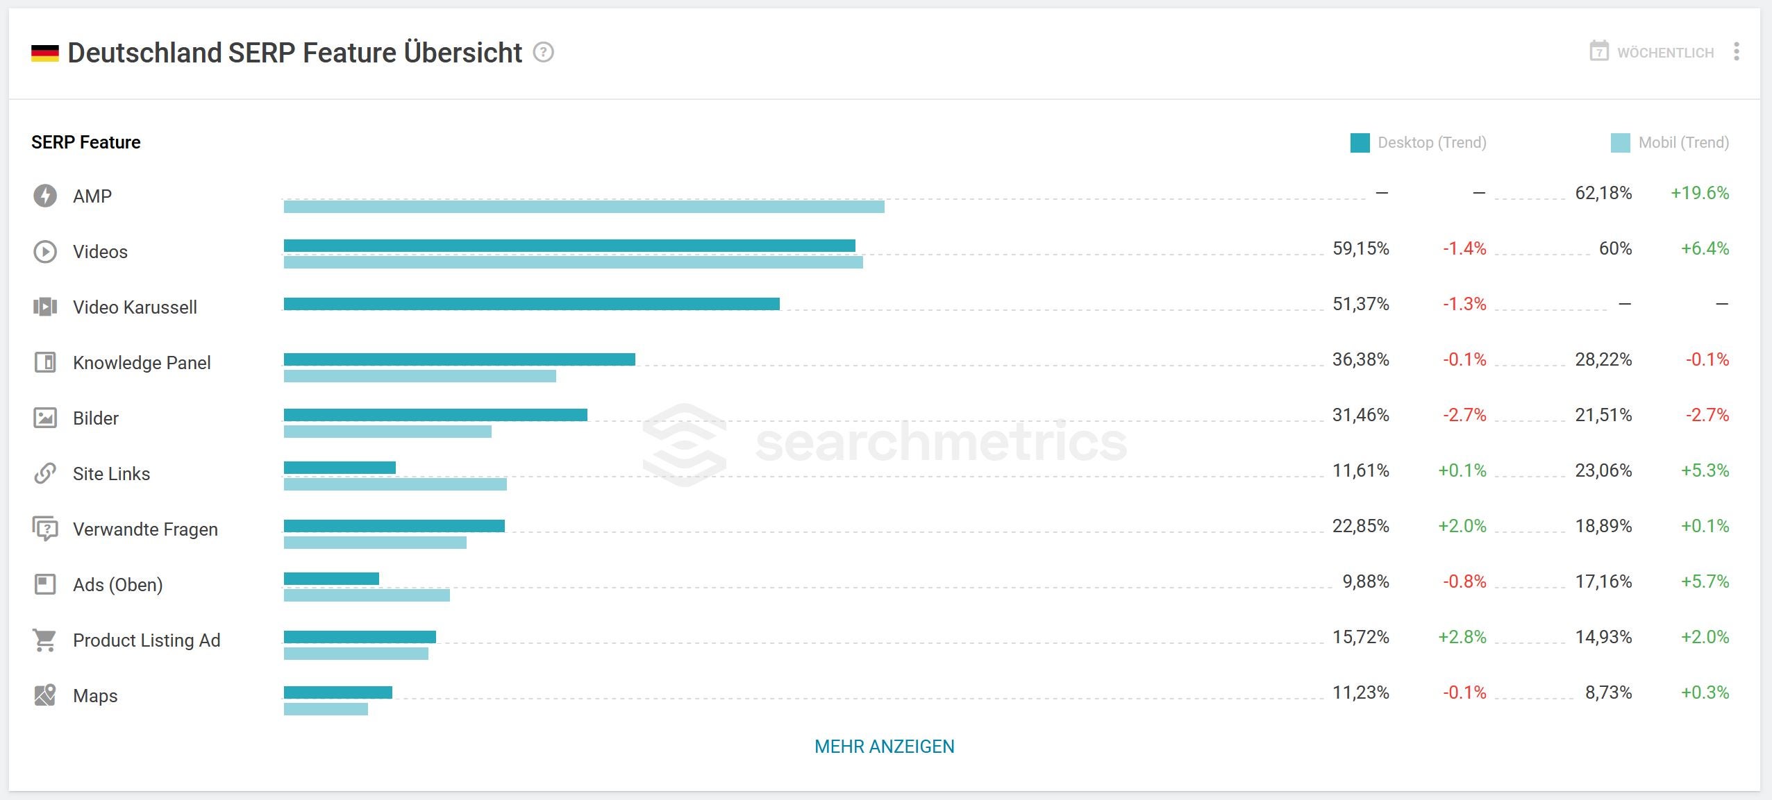Toggle Mobil (Trend) legend series
1772x800 pixels.
click(1683, 143)
